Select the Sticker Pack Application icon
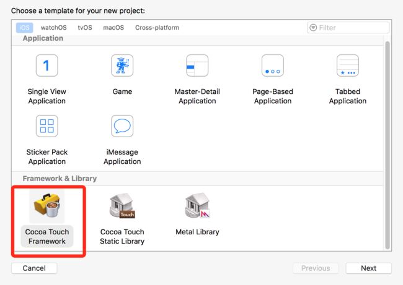Screen dimensions: 403x285 [46, 126]
